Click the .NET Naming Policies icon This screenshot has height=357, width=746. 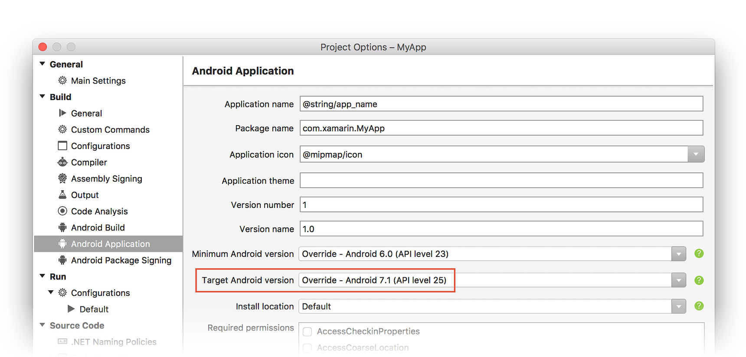point(62,341)
